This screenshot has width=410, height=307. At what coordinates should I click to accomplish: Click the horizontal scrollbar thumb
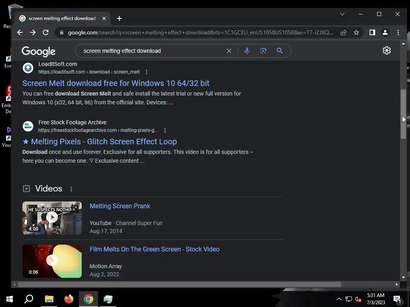click(x=179, y=284)
